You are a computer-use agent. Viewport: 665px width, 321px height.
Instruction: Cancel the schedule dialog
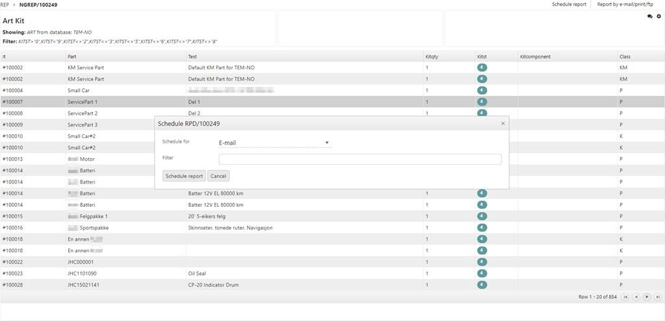[218, 176]
